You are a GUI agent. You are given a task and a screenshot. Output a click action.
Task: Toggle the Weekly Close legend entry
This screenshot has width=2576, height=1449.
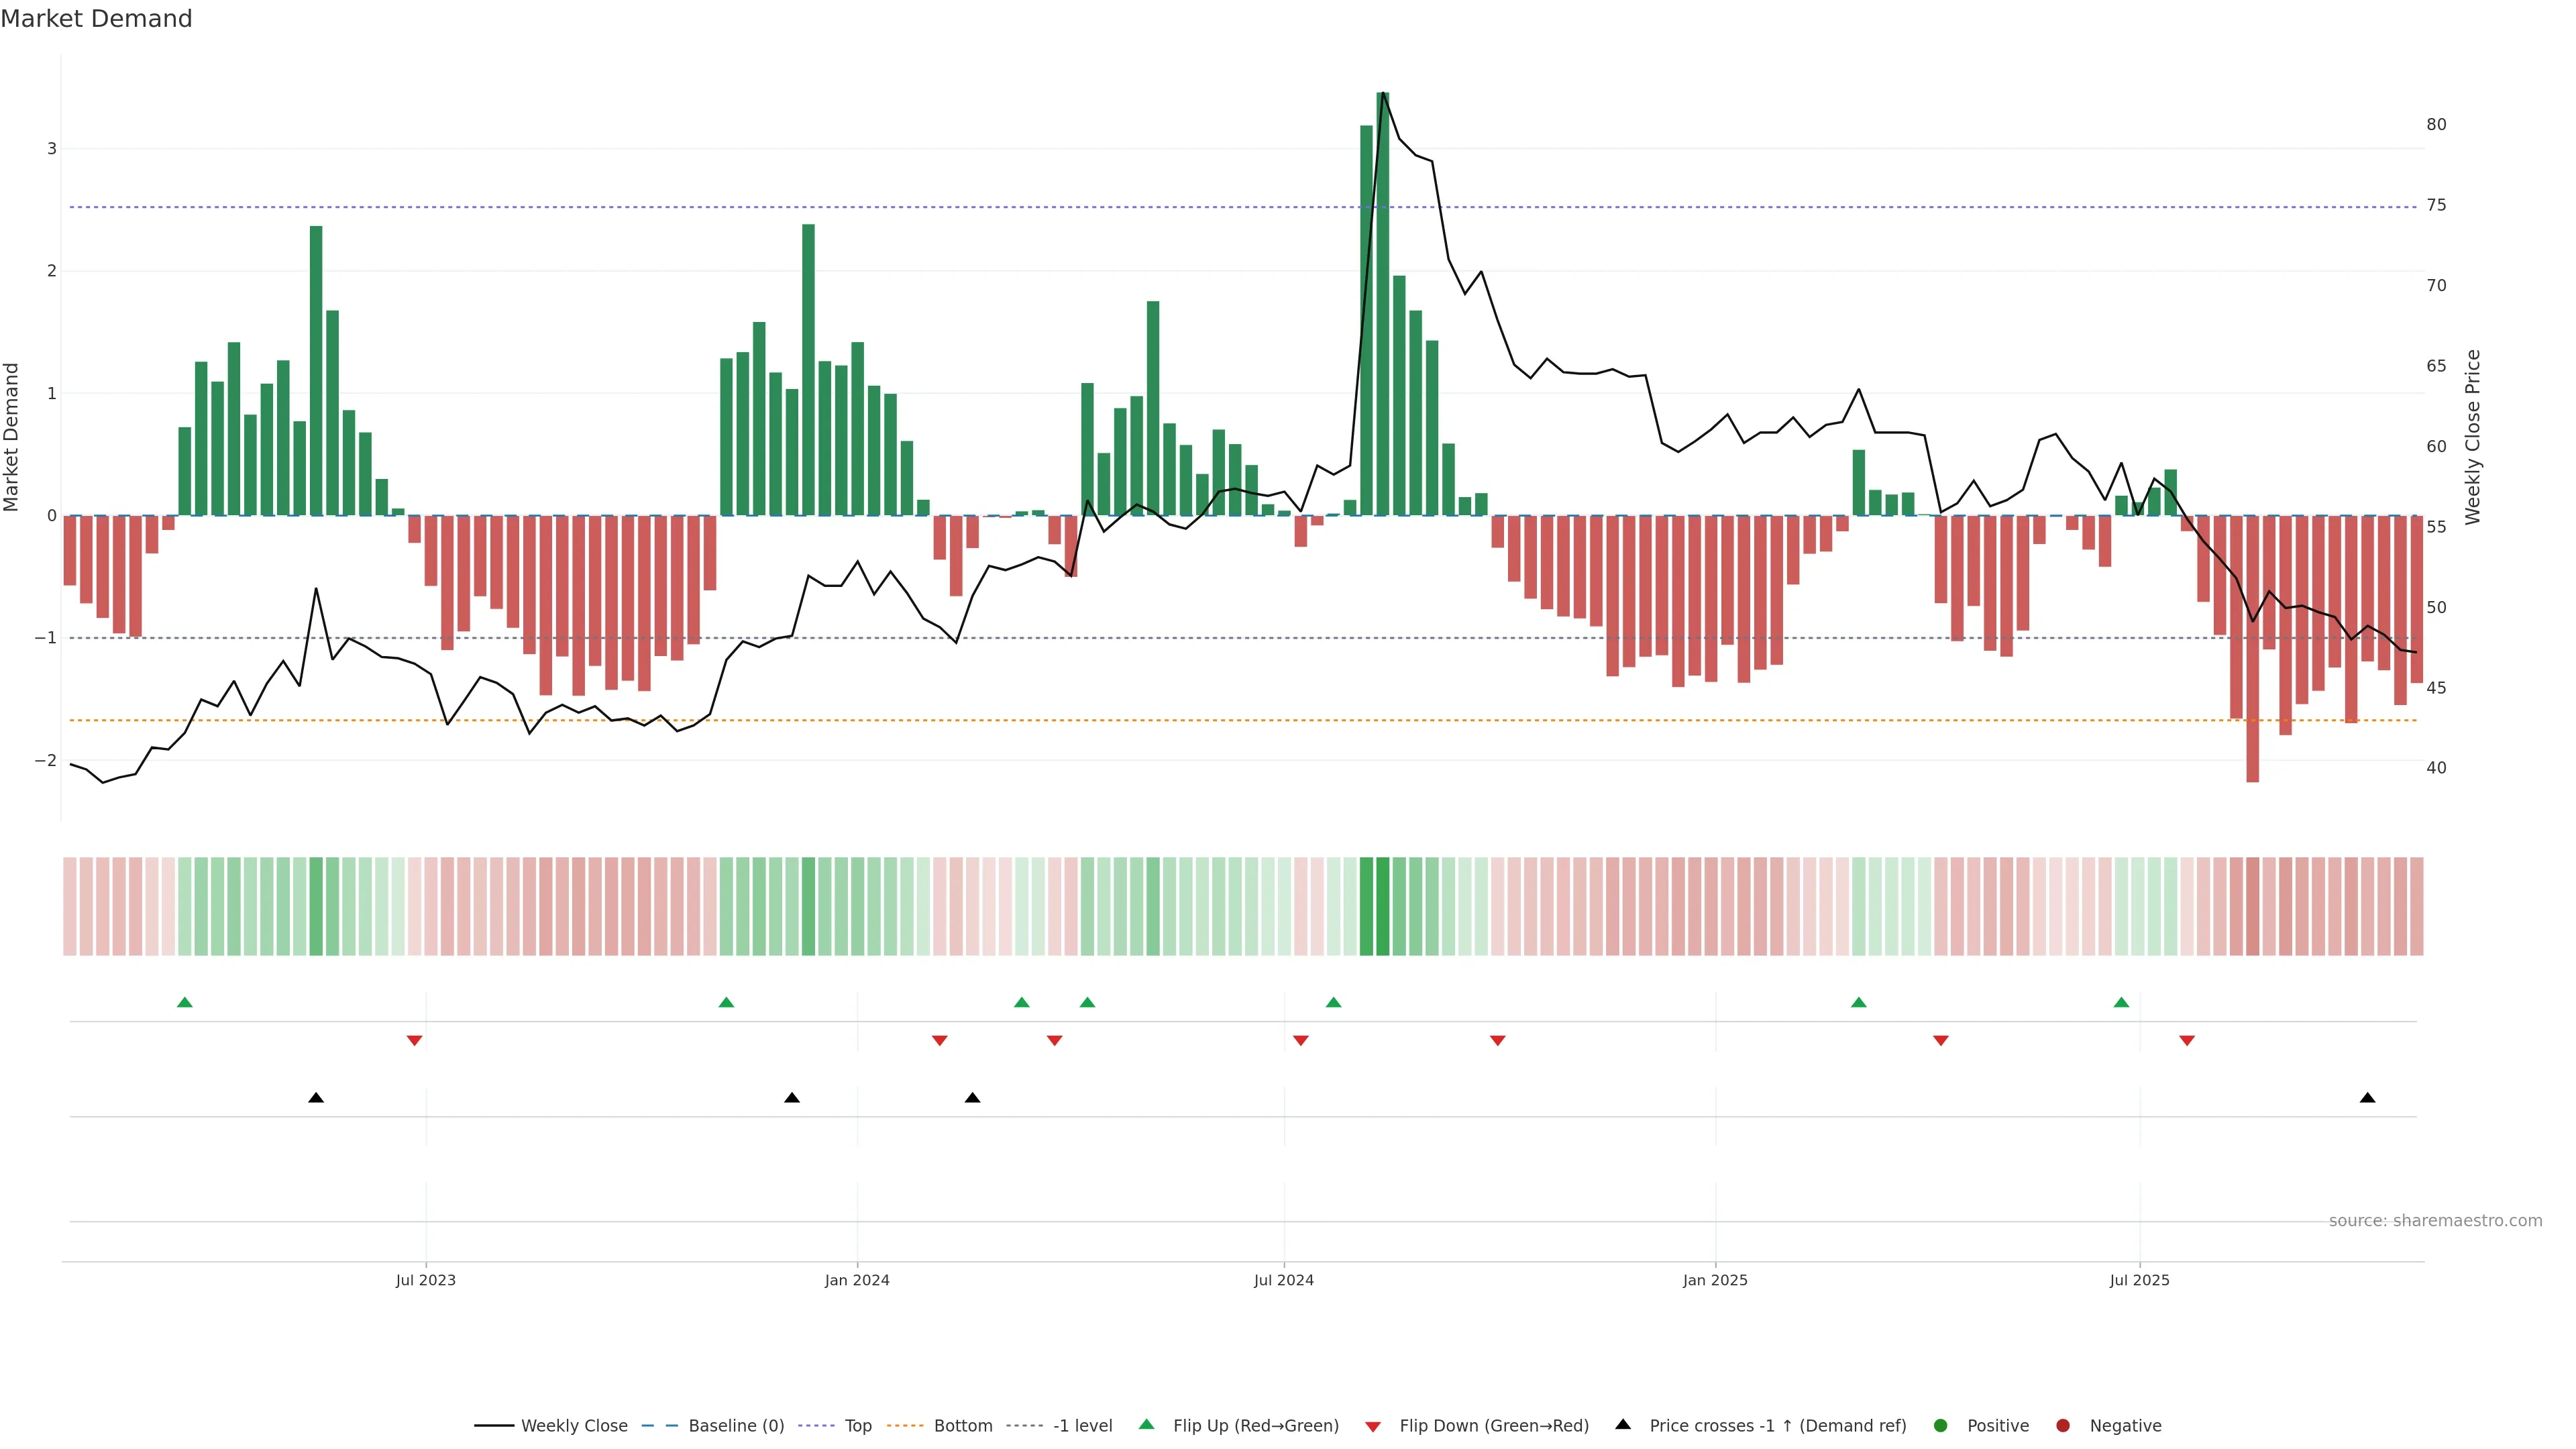click(573, 1426)
